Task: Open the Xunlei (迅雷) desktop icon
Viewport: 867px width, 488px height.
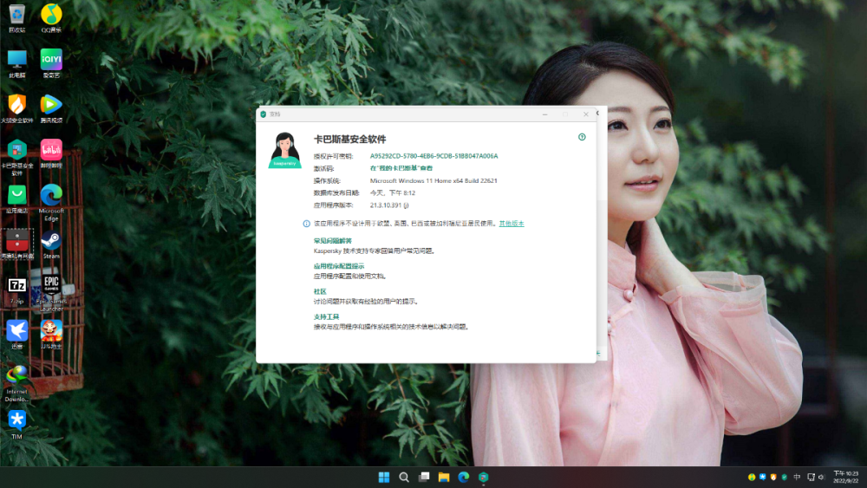Action: click(x=17, y=335)
